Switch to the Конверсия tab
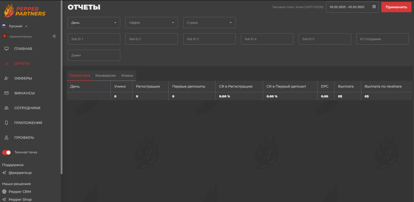The height and width of the screenshot is (202, 414). pyautogui.click(x=105, y=76)
